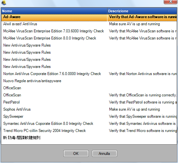Click 'Make sure AV is up and running' in Alwil avast row
178x163 pixels.
click(x=134, y=24)
